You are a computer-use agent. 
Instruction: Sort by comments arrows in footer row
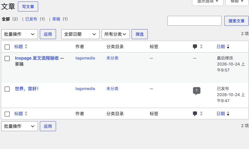201,114
